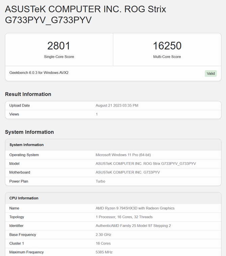
Task: Select the Turbo power plan value
Action: pyautogui.click(x=101, y=181)
